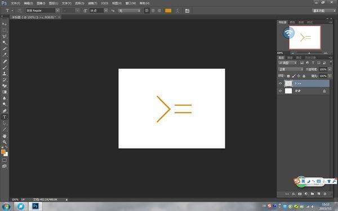Click the delete layer trash icon

pyautogui.click(x=325, y=194)
